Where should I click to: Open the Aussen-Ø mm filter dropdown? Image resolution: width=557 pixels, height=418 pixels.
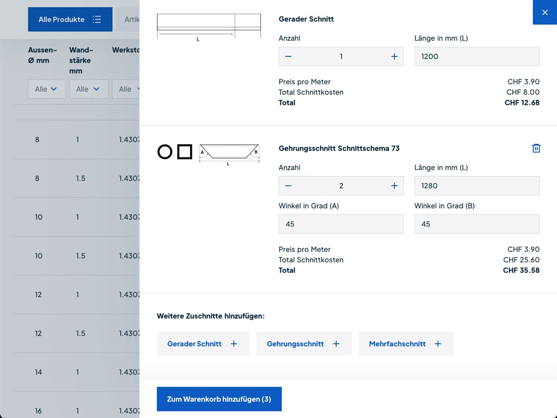[46, 89]
